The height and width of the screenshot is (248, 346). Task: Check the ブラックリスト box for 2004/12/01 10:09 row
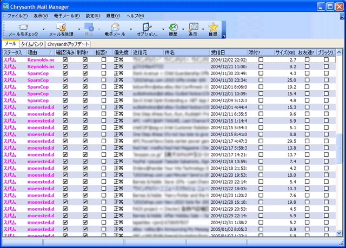(x=326, y=93)
